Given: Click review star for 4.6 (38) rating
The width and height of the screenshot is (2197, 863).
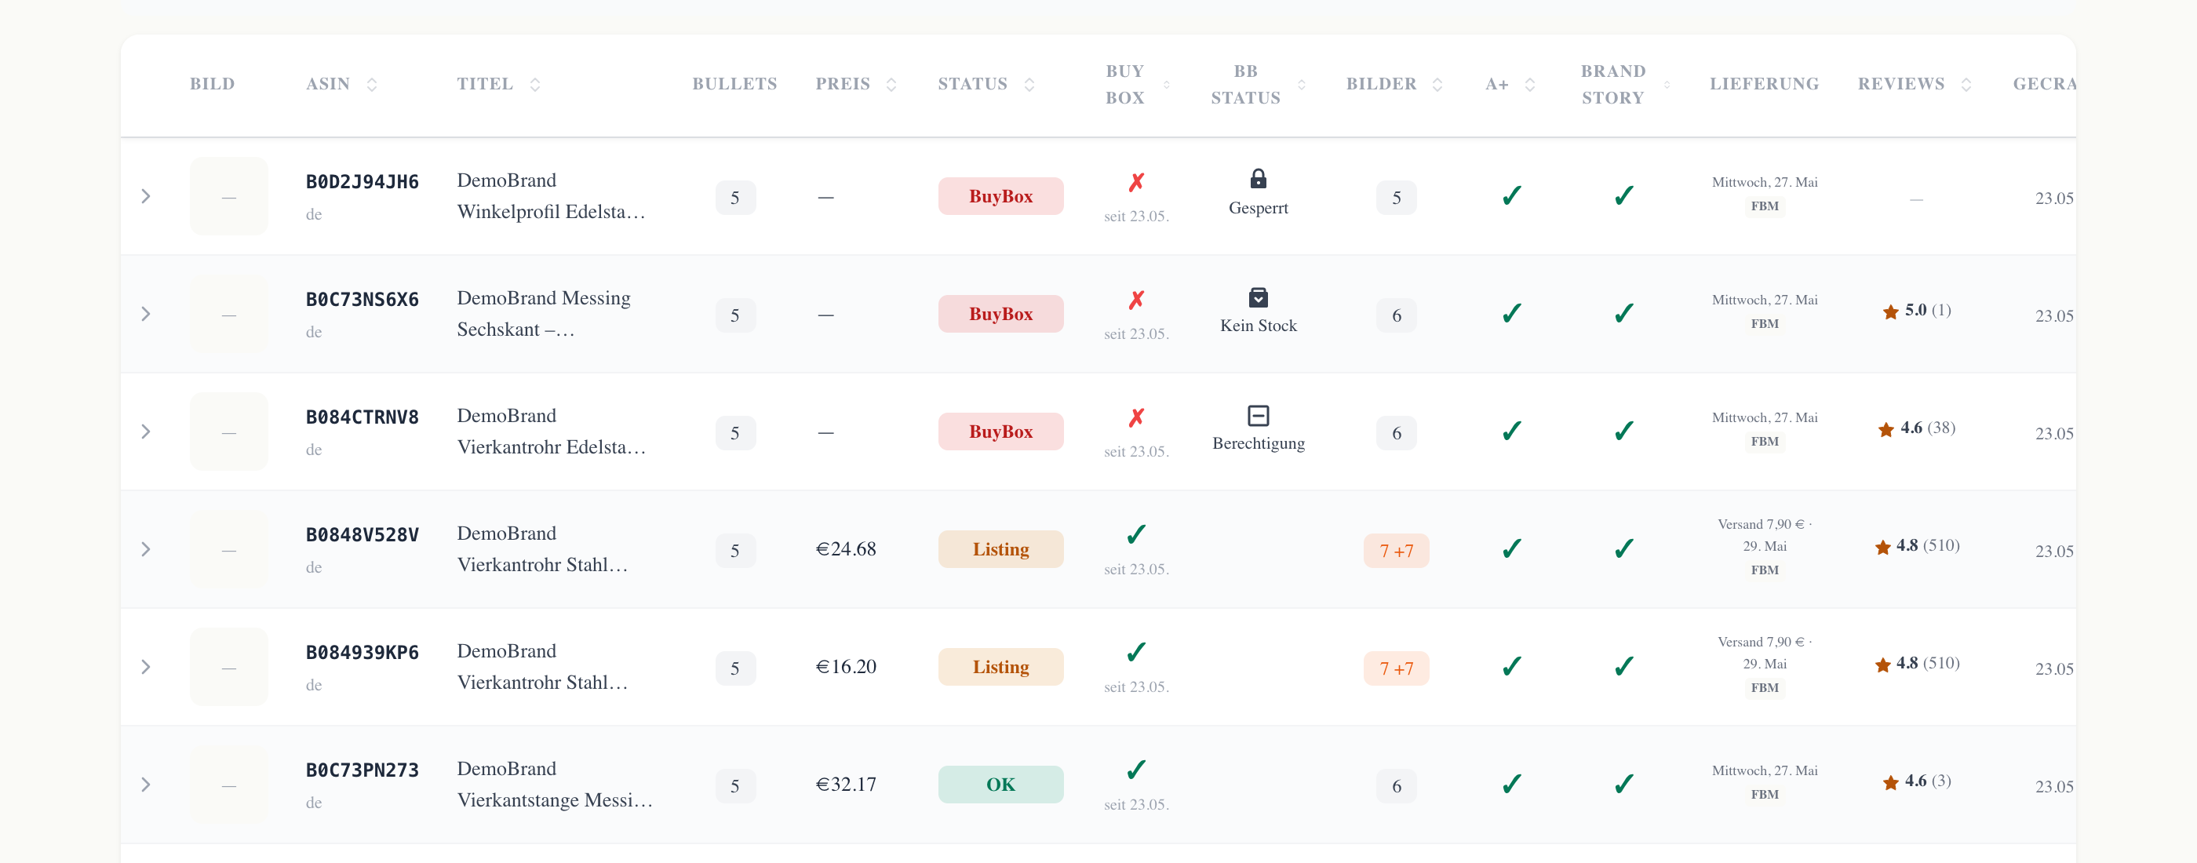Looking at the screenshot, I should tap(1885, 429).
